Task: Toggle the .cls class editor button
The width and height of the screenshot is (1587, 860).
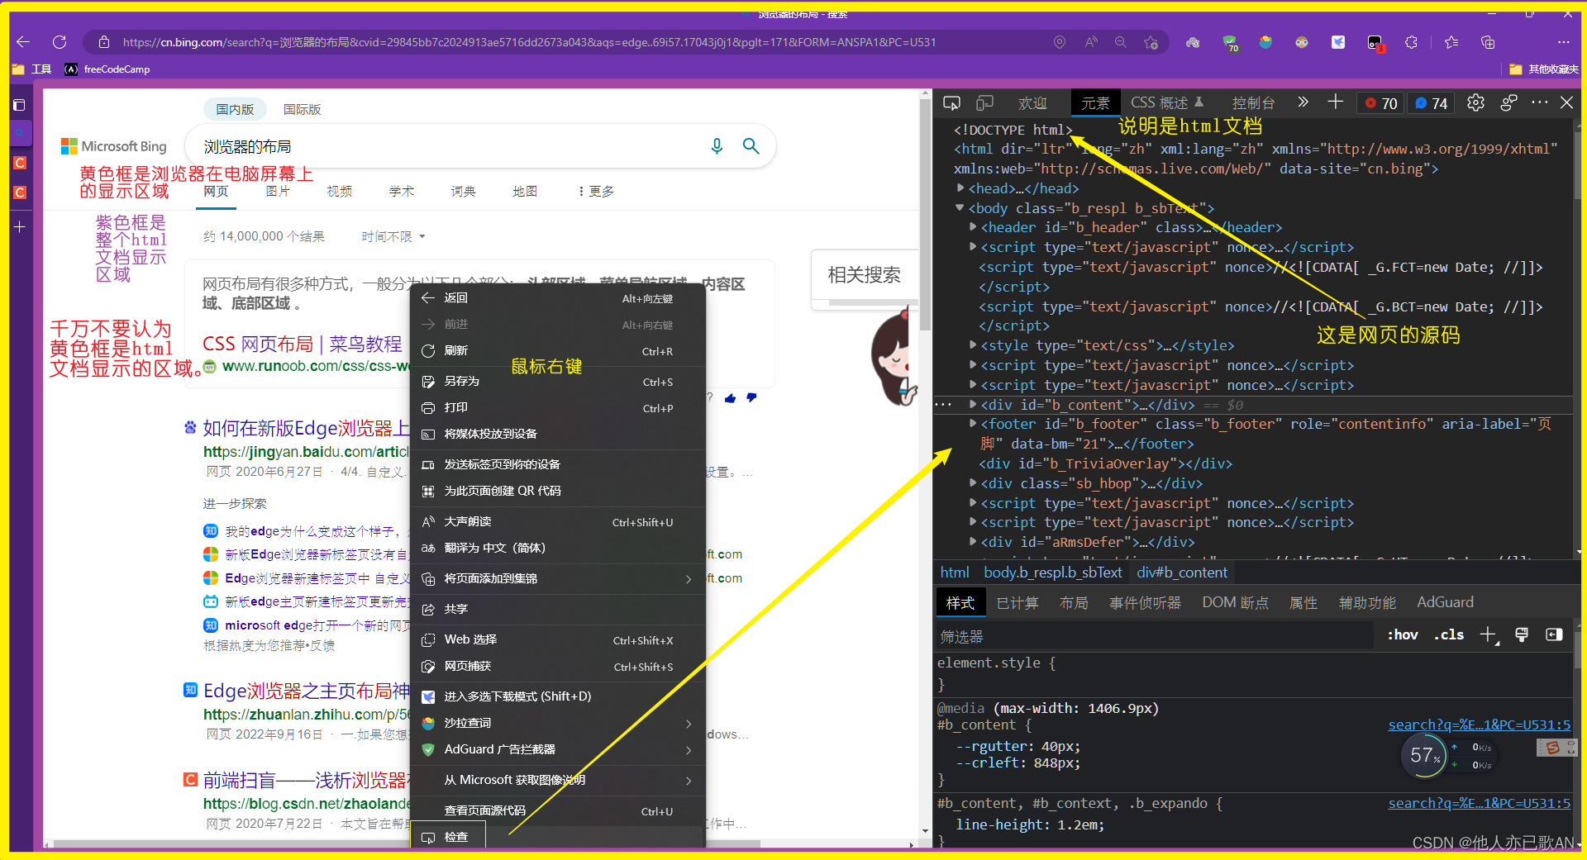Action: coord(1449,634)
